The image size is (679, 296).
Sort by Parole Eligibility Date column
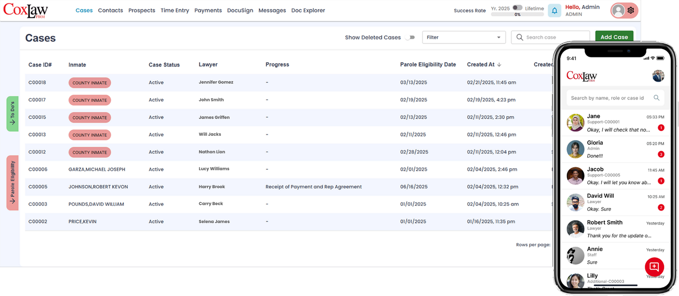(428, 65)
